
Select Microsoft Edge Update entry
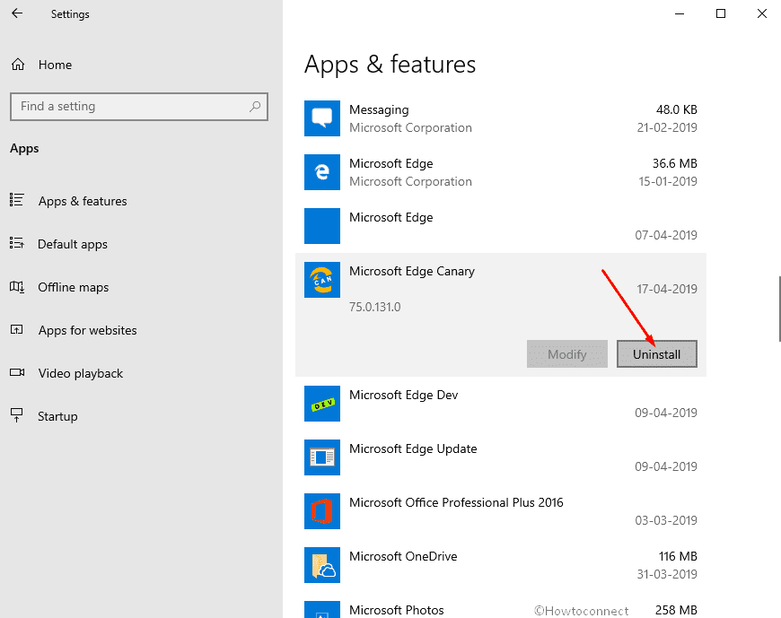point(501,457)
